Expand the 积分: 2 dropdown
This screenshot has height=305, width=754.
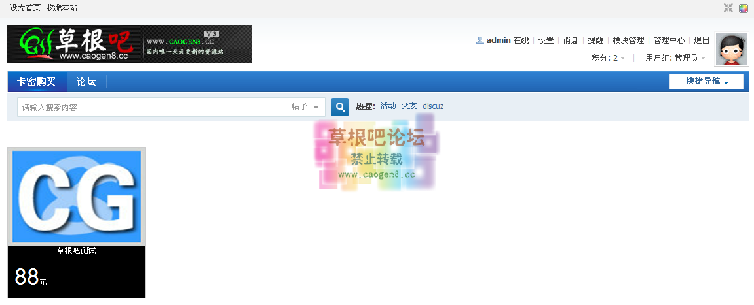point(609,58)
